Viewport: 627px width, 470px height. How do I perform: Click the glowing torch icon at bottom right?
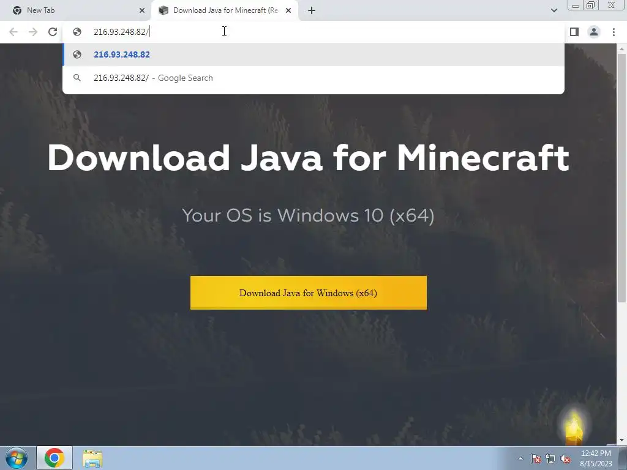(x=574, y=428)
